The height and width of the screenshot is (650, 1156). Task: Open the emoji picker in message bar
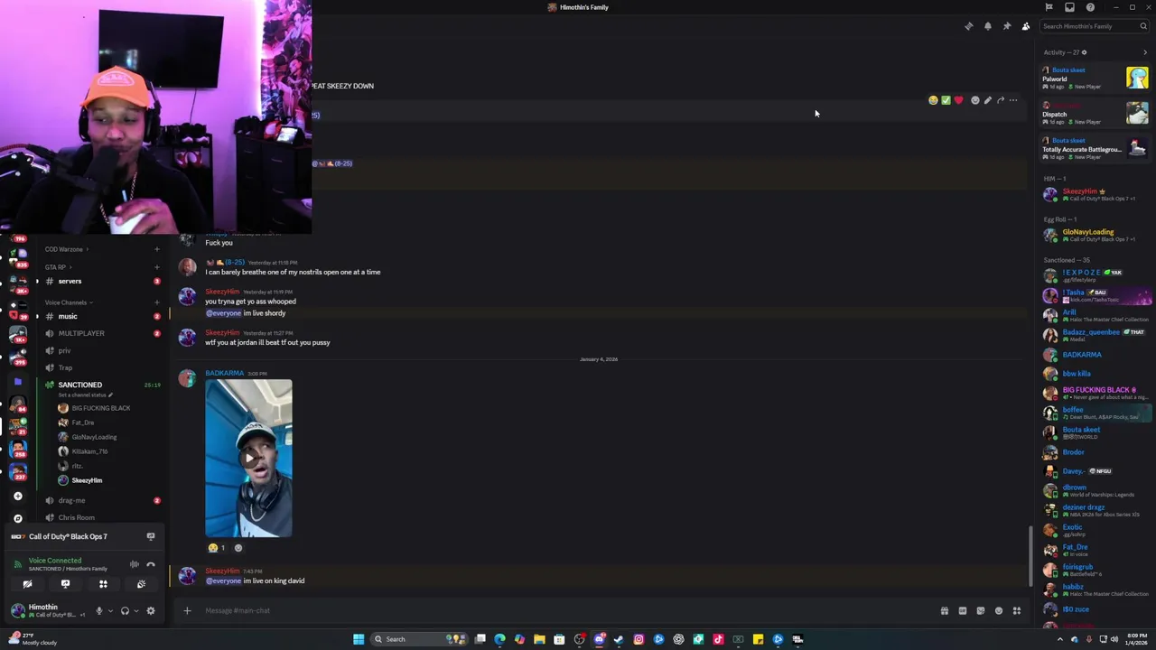pyautogui.click(x=999, y=611)
